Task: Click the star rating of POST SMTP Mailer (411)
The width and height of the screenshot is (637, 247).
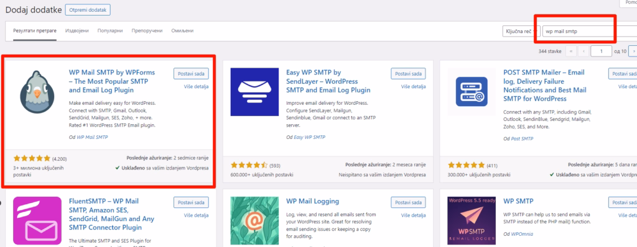Action: 467,165
